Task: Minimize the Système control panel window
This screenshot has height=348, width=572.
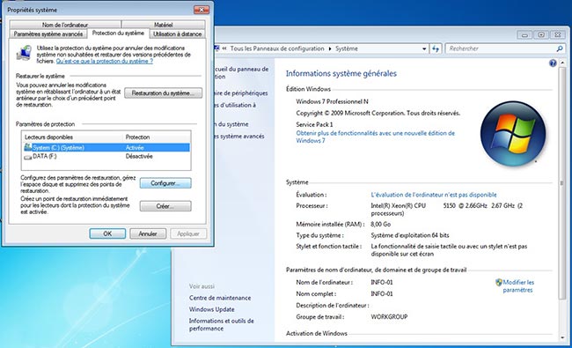Action: coord(524,35)
